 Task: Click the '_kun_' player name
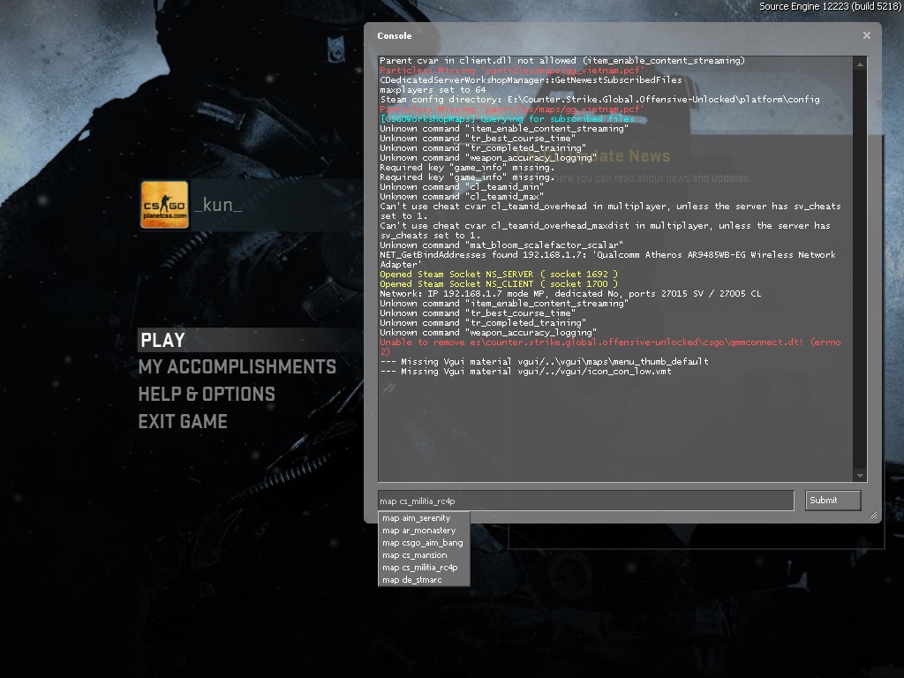point(218,205)
